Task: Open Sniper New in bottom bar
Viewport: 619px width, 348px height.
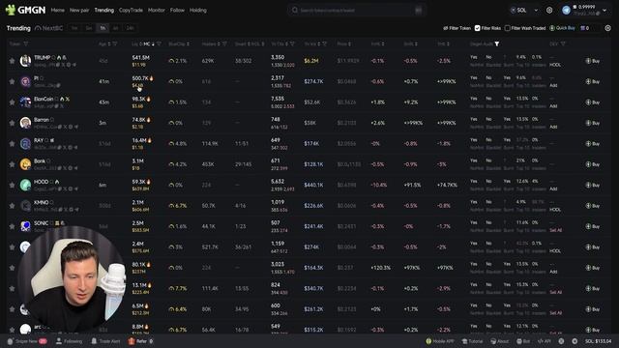Action: (x=27, y=341)
